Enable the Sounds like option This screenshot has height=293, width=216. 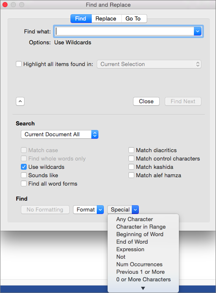click(24, 175)
